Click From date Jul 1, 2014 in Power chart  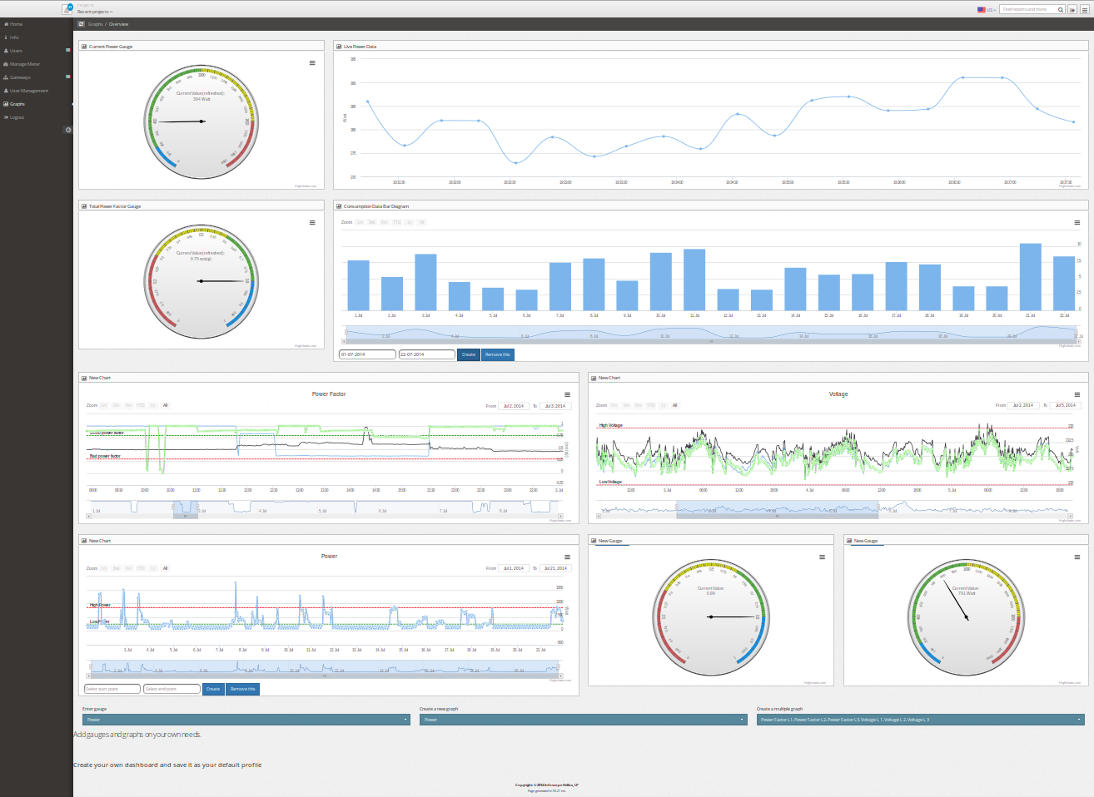[x=513, y=569]
